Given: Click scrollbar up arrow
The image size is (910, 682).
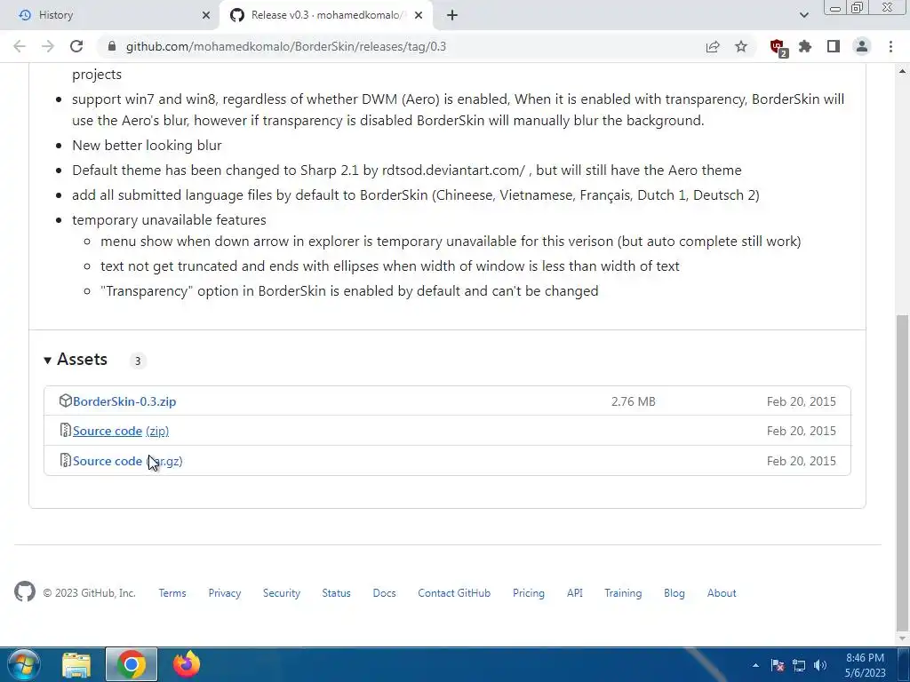Looking at the screenshot, I should [x=902, y=71].
